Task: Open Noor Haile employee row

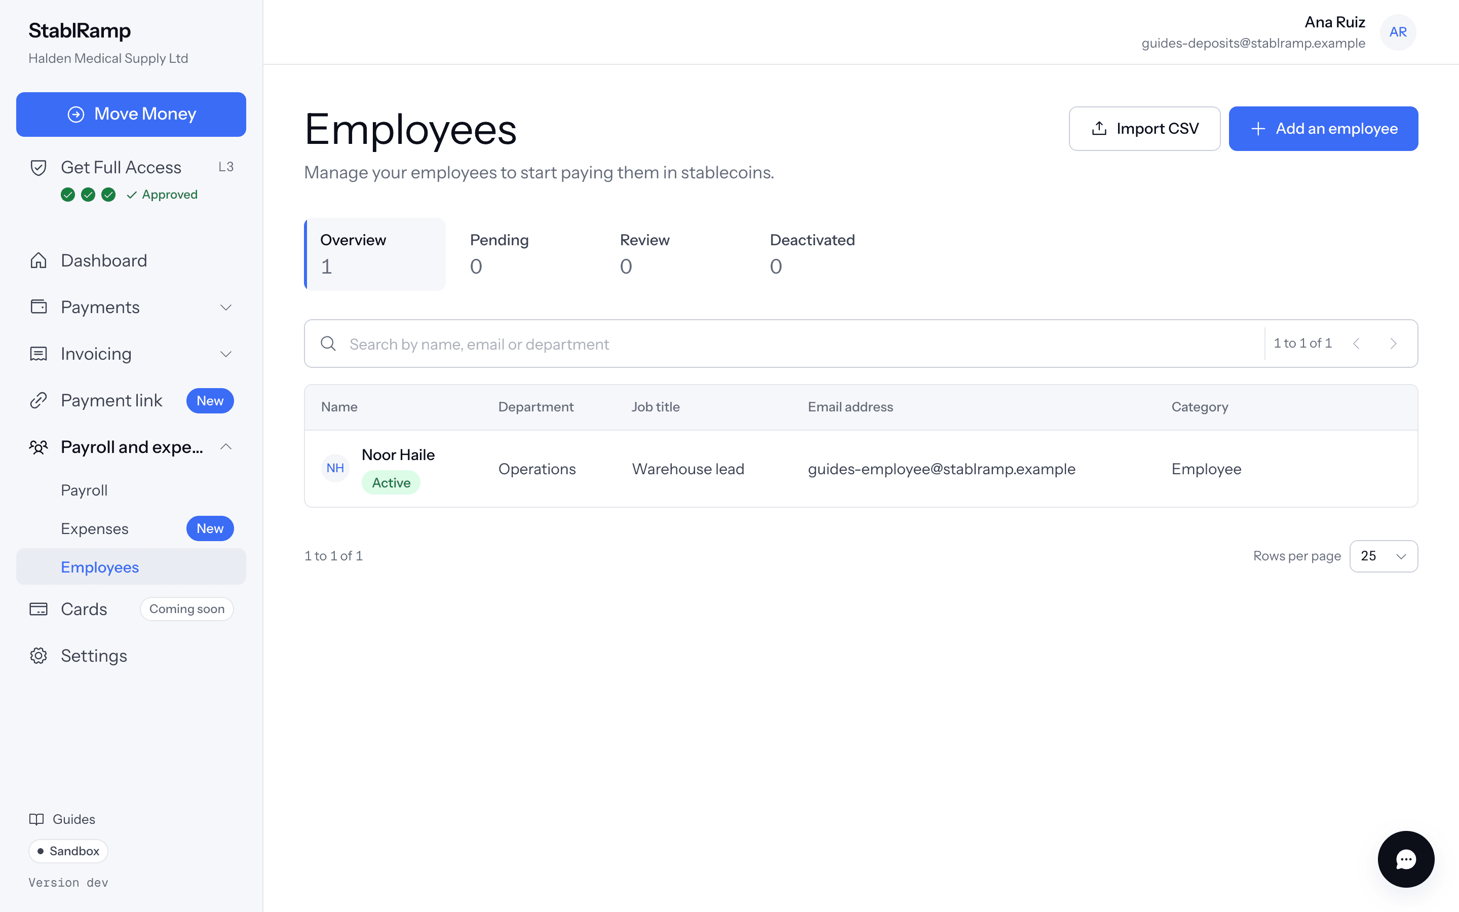Action: point(861,469)
